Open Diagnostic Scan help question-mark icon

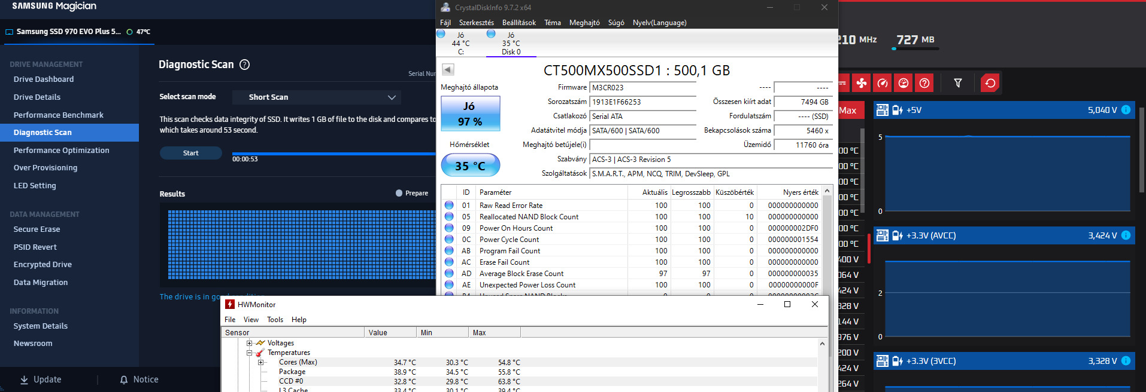[x=244, y=65]
